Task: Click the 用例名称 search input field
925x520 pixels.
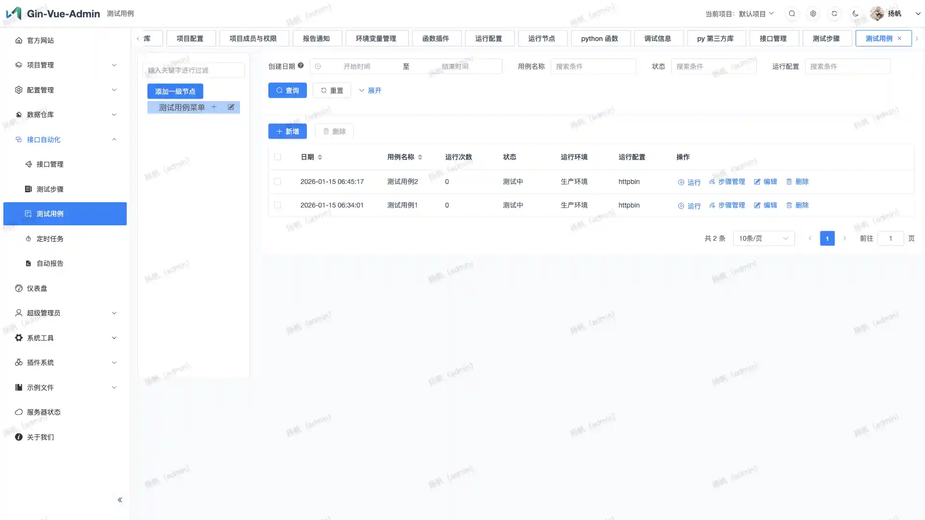Action: click(593, 66)
